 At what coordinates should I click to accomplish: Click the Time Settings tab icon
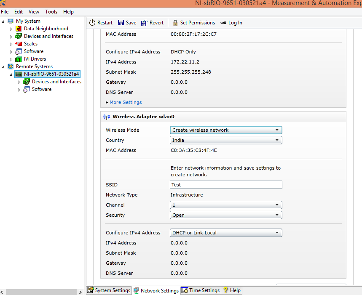point(185,290)
